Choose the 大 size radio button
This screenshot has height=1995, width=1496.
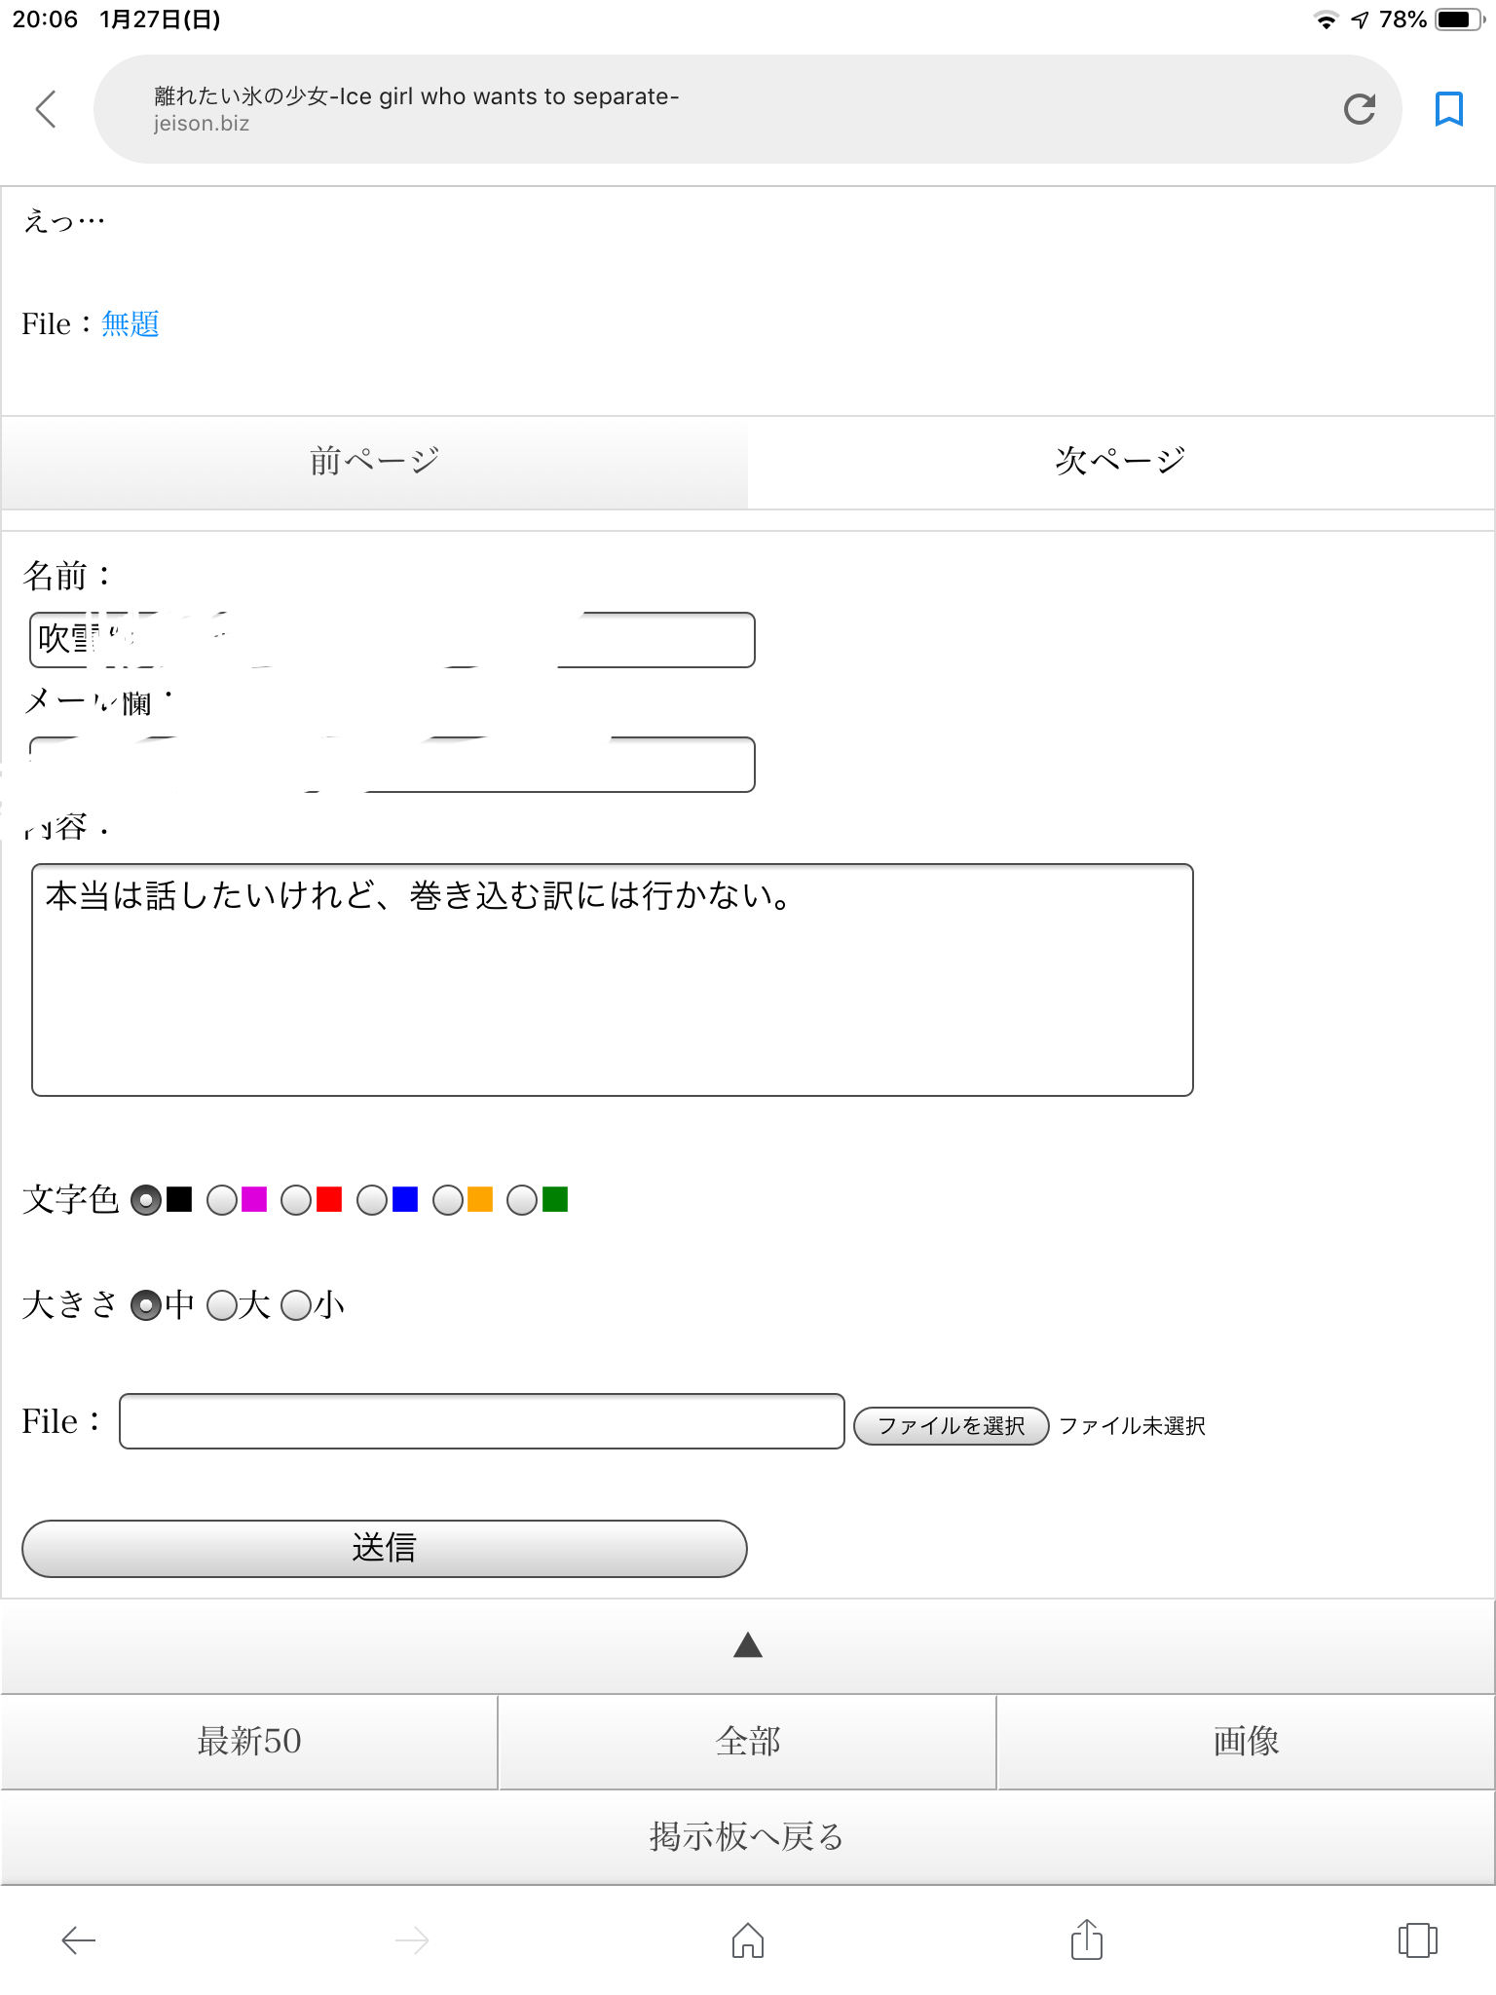pos(222,1304)
